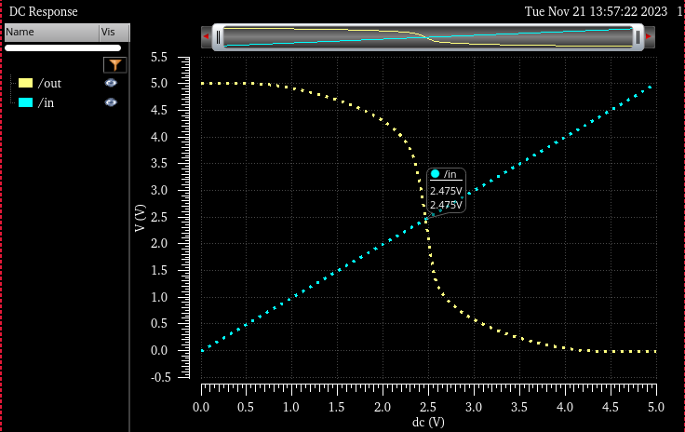
Task: Toggle visibility of the /in signal
Action: pyautogui.click(x=111, y=102)
